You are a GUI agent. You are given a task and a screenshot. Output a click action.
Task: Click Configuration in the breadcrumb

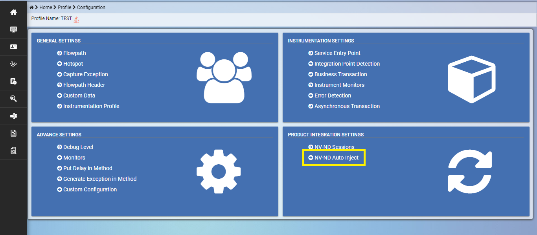click(91, 7)
